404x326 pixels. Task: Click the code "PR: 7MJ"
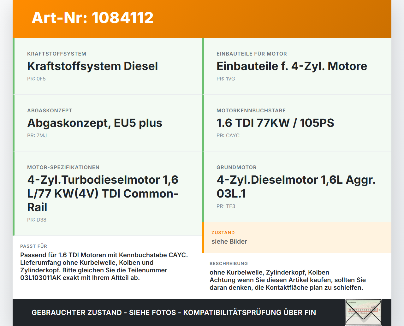point(37,135)
